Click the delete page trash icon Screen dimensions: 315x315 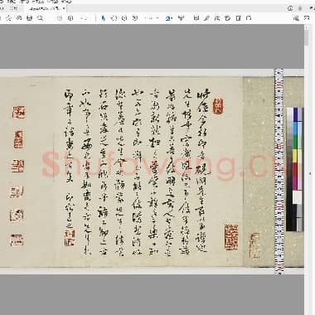pos(238,18)
